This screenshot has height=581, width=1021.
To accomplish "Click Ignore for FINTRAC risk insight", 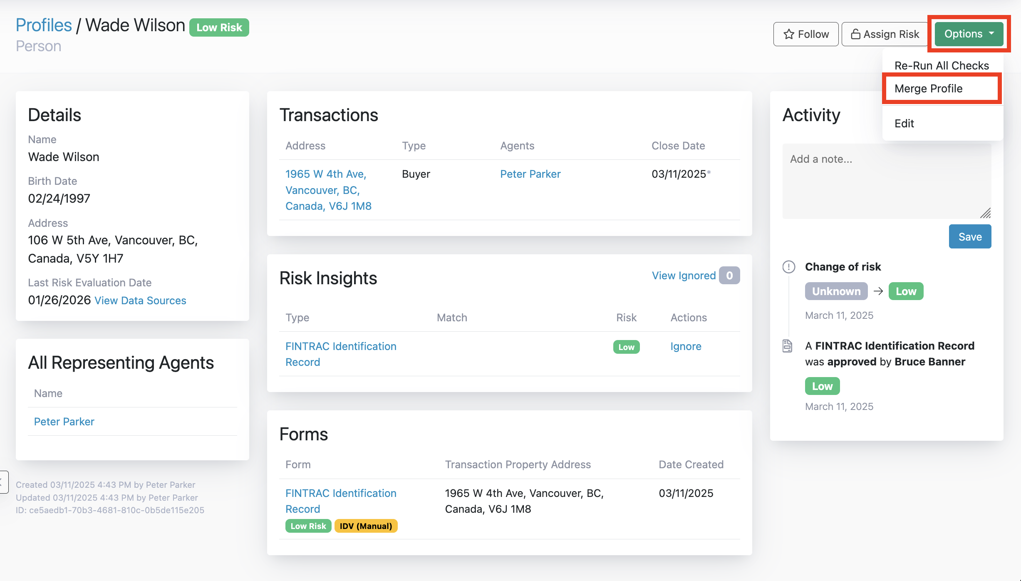I will [686, 346].
